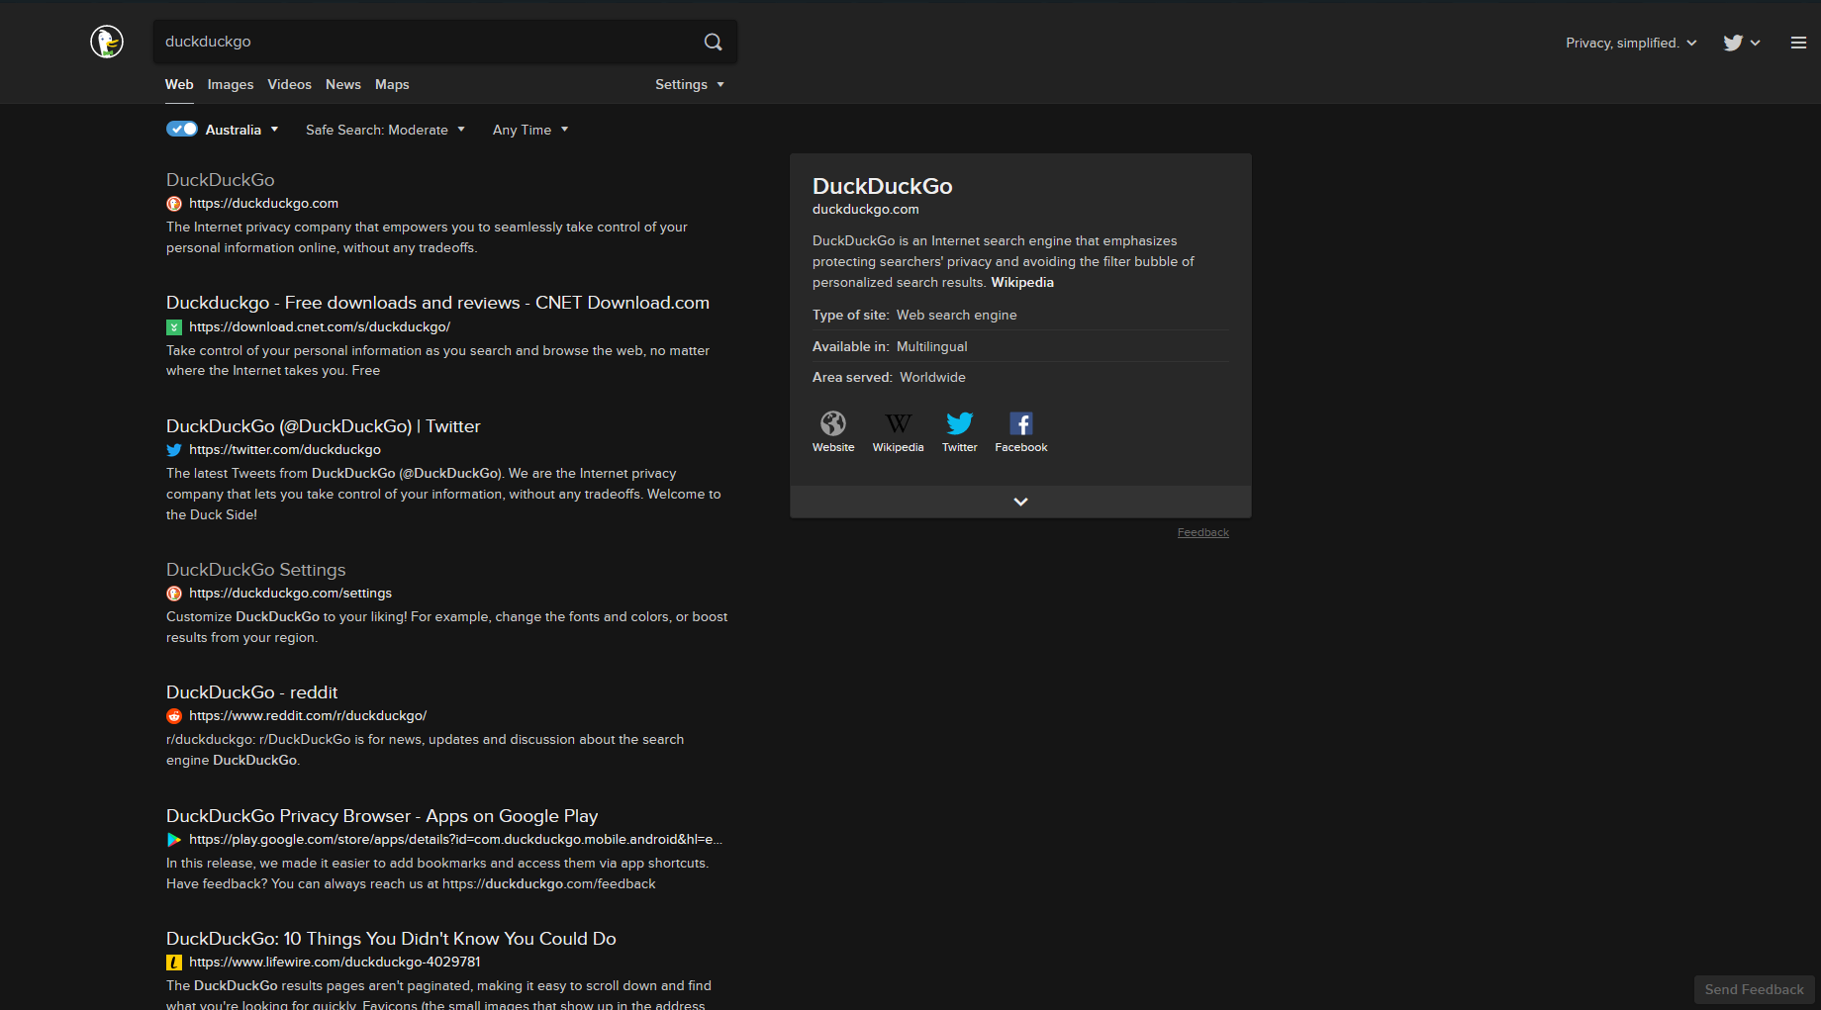The height and width of the screenshot is (1010, 1821).
Task: Open the DuckDuckGo result title link
Action: click(221, 180)
